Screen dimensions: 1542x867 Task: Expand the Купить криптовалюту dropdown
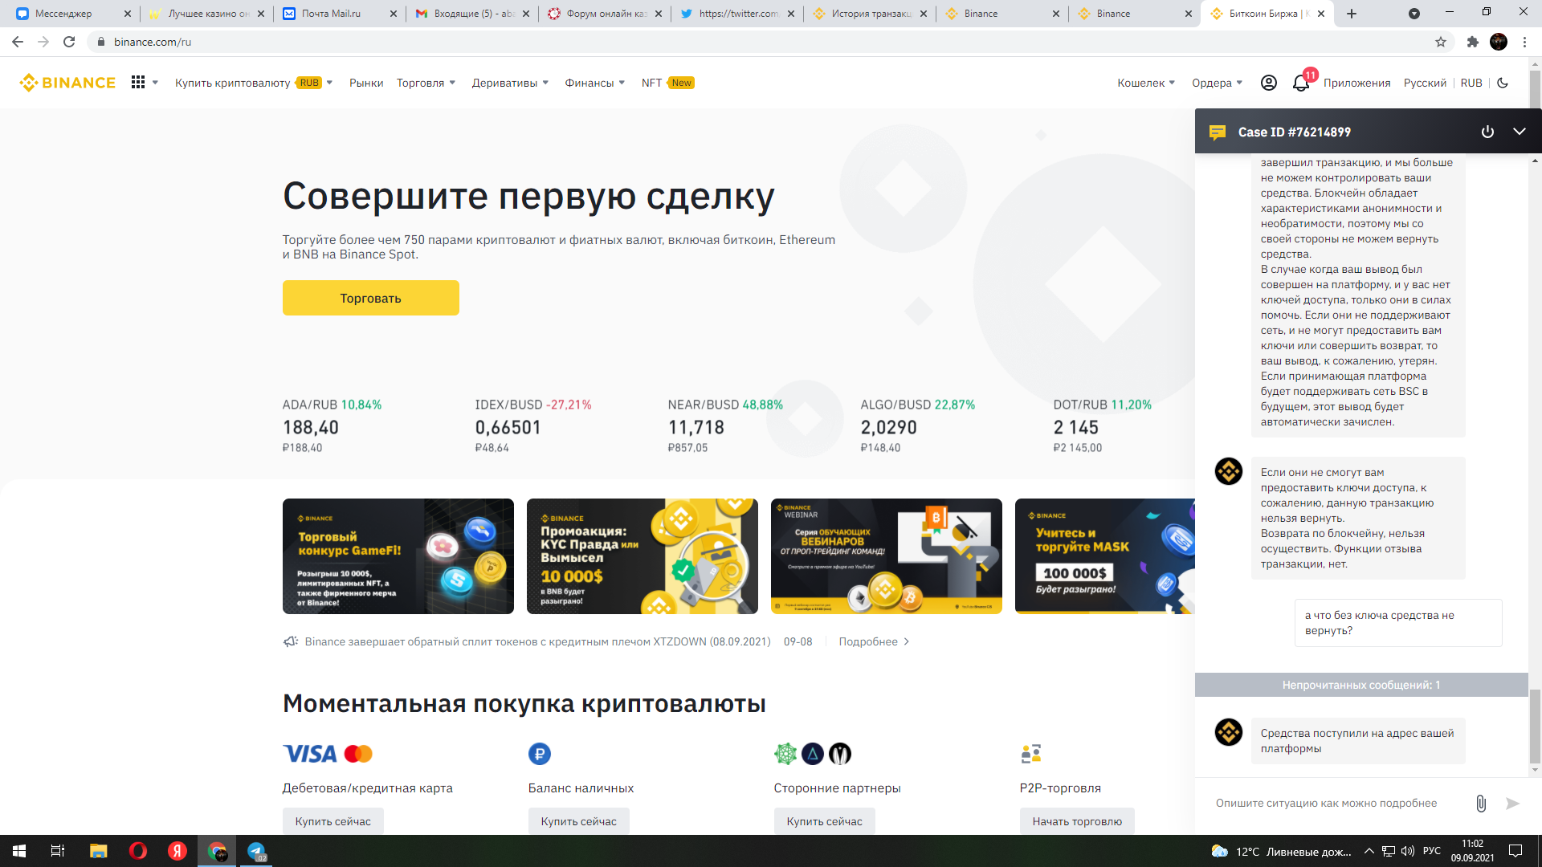254,83
